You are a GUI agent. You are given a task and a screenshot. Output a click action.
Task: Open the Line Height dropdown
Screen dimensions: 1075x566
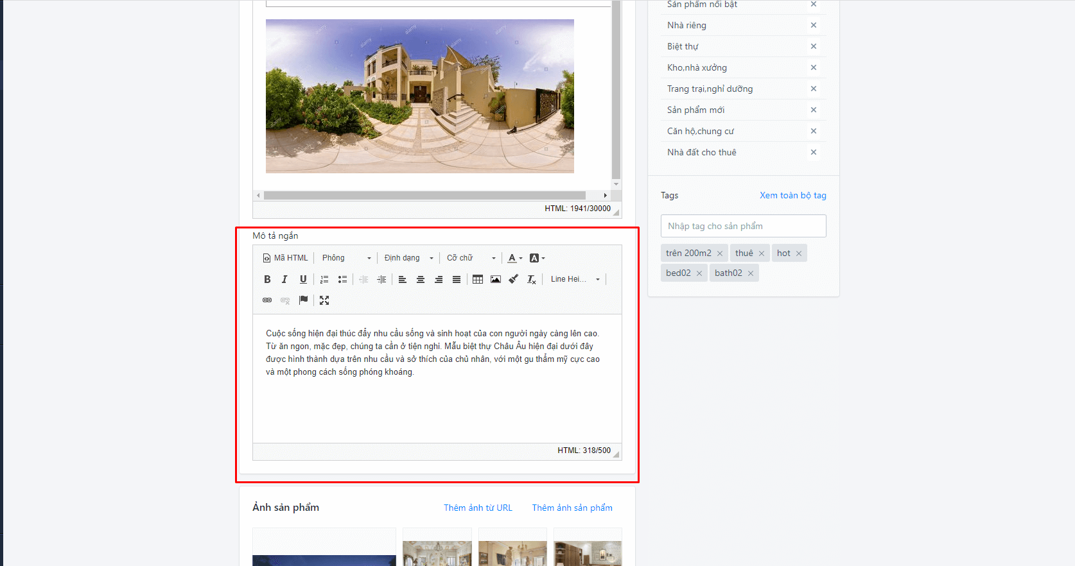(x=575, y=279)
